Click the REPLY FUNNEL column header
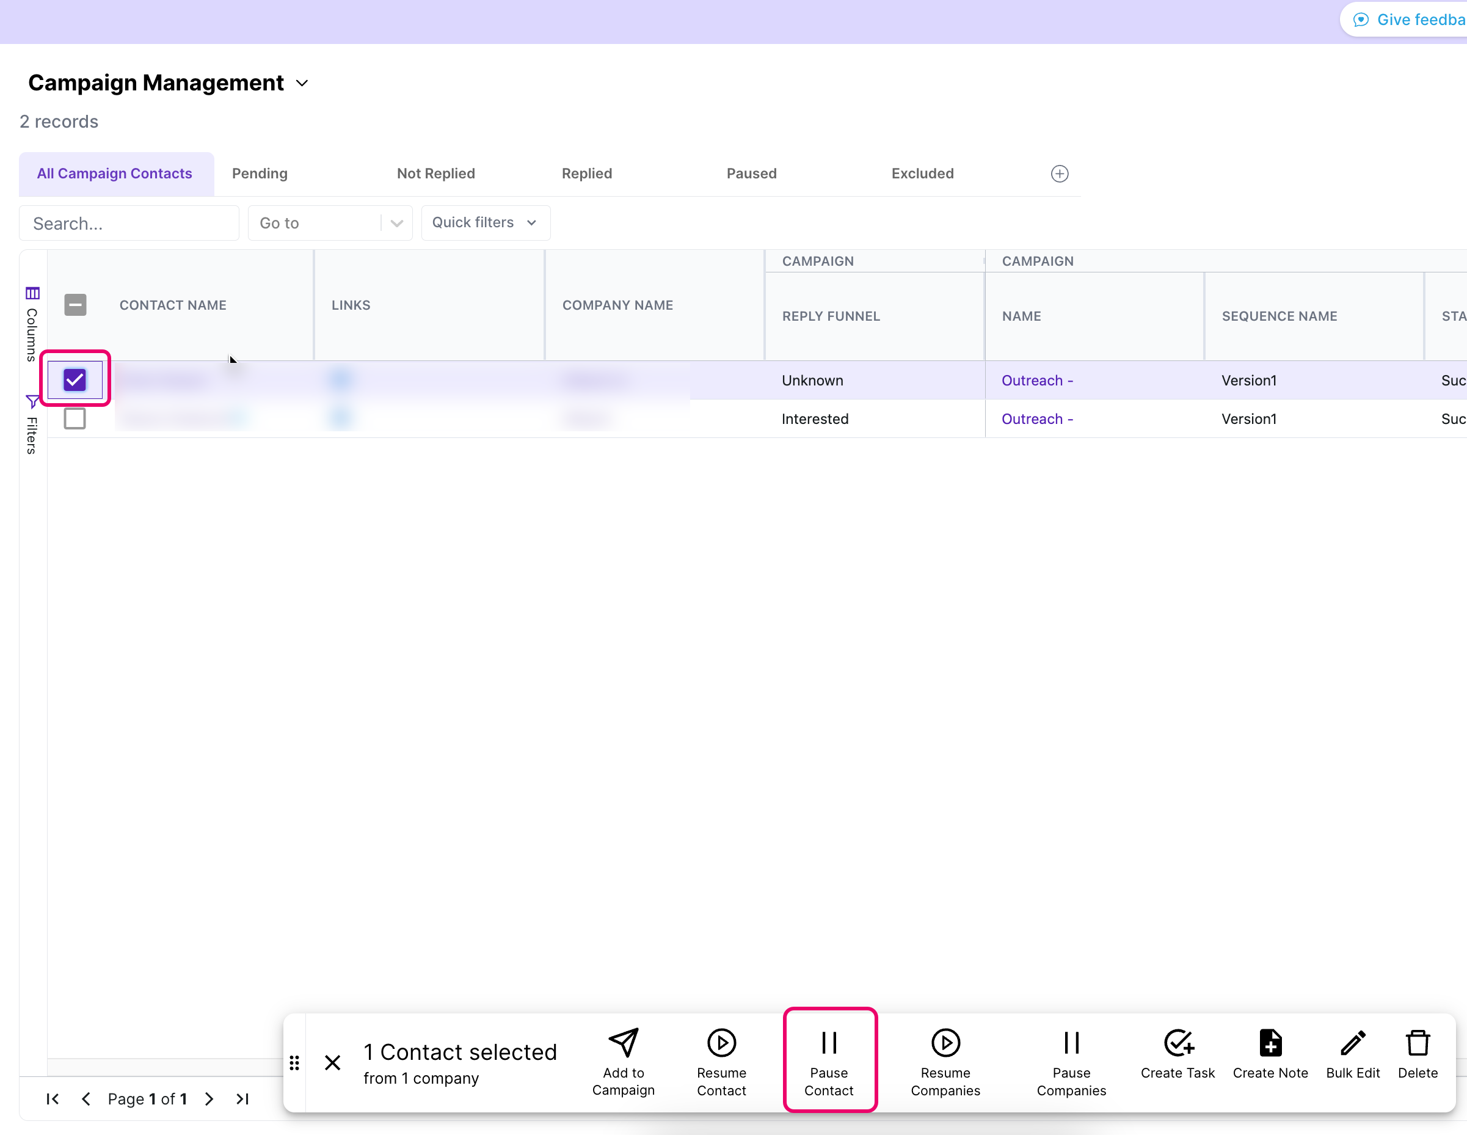The height and width of the screenshot is (1135, 1467). pos(831,316)
